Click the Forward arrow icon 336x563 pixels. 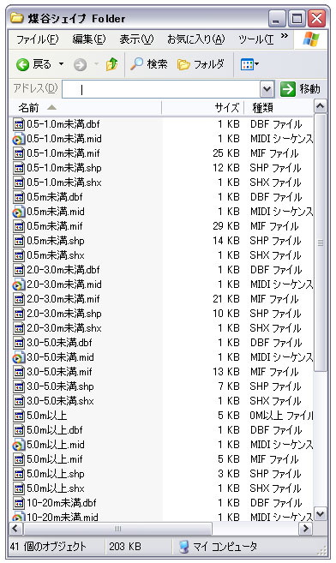pyautogui.click(x=80, y=64)
